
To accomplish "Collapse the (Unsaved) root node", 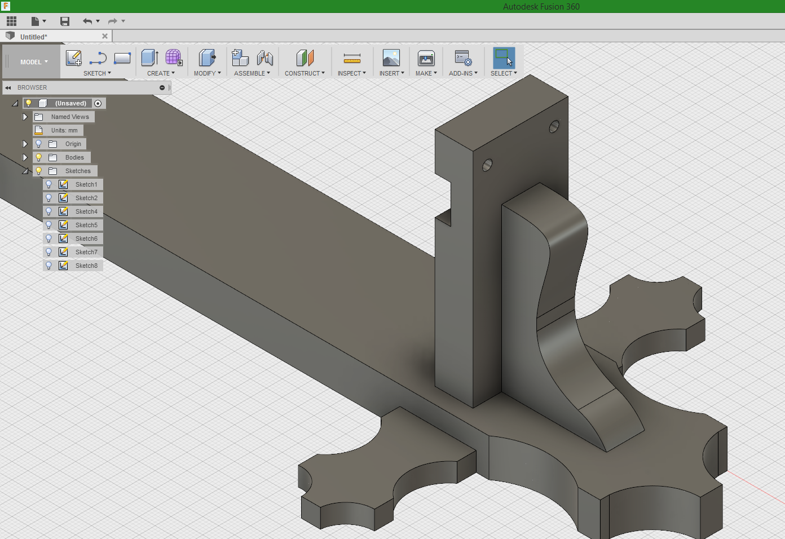I will pyautogui.click(x=15, y=103).
